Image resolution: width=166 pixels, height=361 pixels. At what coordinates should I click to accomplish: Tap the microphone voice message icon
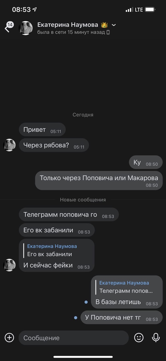tap(156, 338)
